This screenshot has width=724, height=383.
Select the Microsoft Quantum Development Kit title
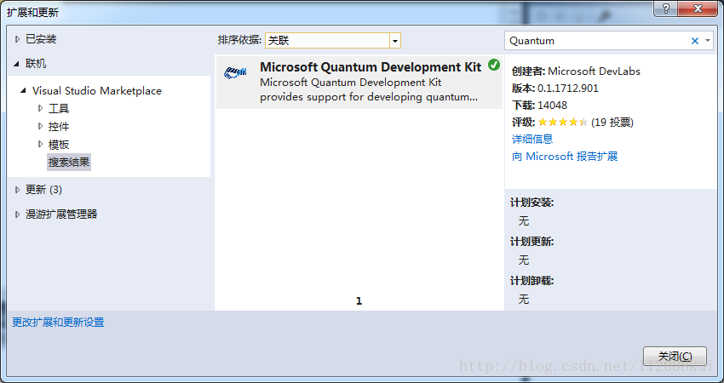371,67
